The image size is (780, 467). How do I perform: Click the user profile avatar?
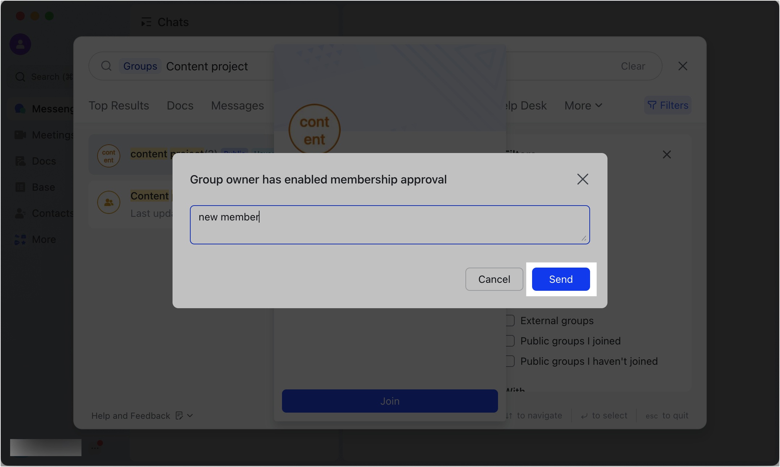[x=20, y=44]
